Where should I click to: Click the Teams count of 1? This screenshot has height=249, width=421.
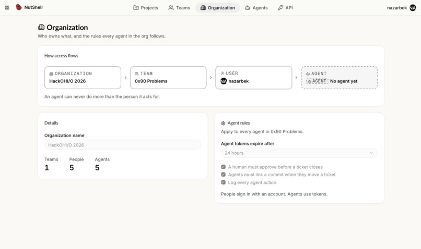click(46, 168)
